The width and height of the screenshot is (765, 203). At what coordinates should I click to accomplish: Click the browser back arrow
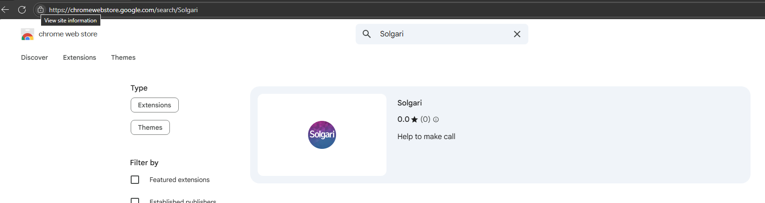[x=6, y=9]
